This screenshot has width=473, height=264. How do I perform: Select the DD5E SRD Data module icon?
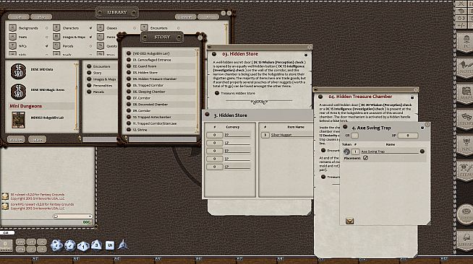[18, 71]
